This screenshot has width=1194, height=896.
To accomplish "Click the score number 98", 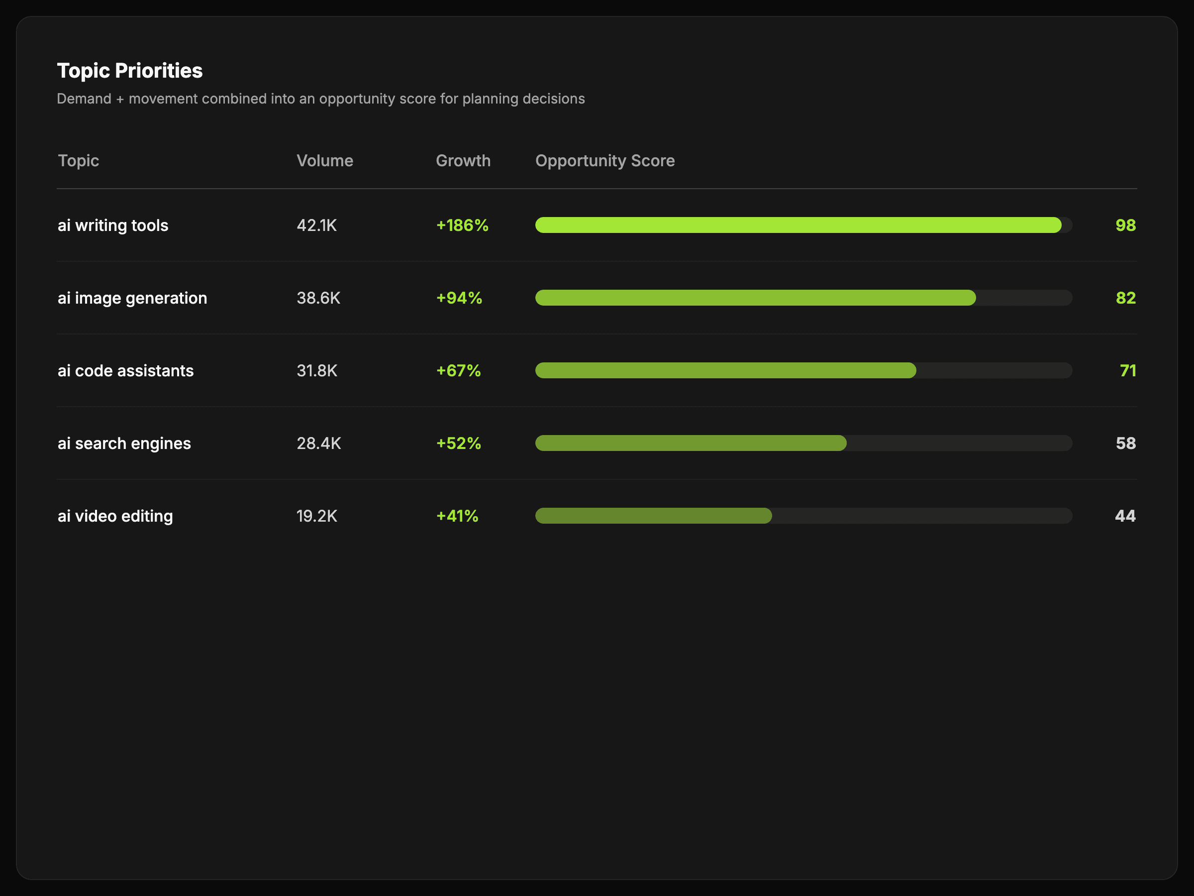I will tap(1125, 225).
